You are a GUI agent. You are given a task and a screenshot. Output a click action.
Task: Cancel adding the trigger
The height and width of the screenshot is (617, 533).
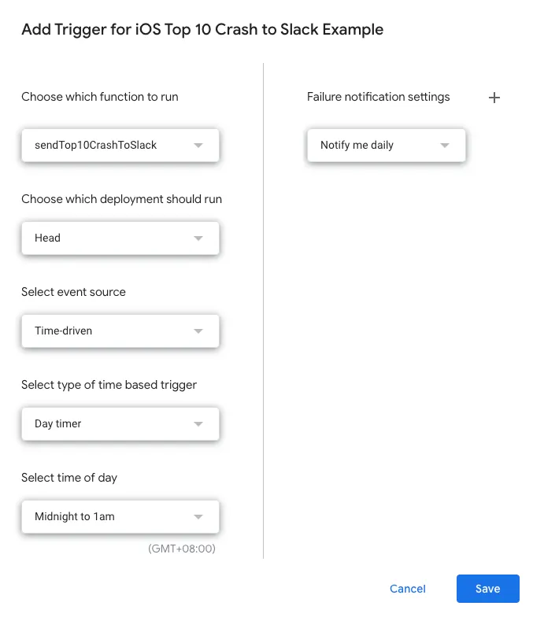[408, 589]
